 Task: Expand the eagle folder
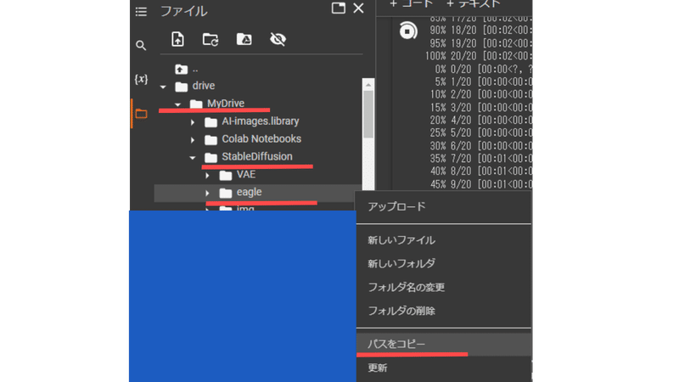tap(207, 193)
